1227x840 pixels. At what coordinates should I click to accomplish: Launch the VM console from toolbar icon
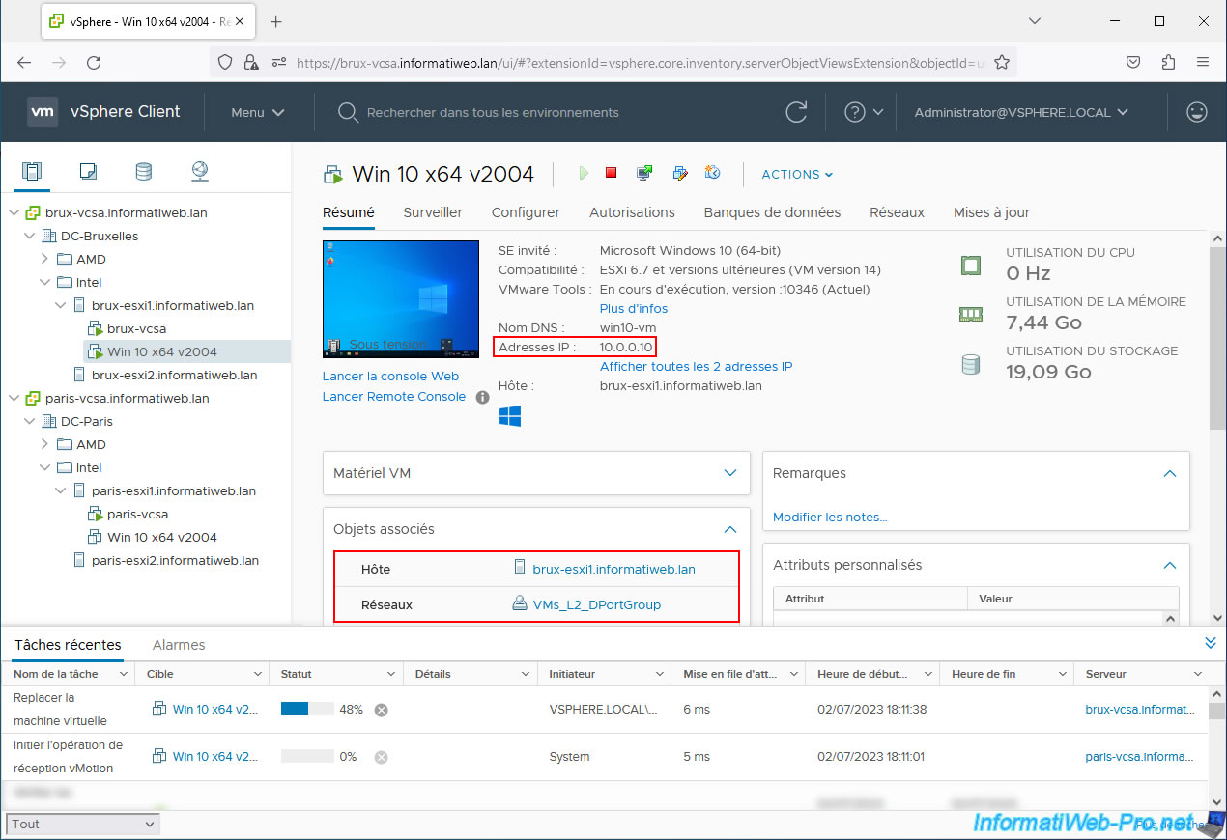pos(644,173)
